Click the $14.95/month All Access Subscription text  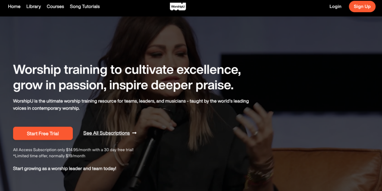pos(73,150)
